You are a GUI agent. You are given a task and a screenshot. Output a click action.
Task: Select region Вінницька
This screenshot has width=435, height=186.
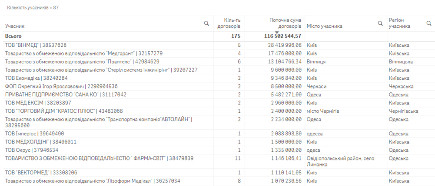click(x=401, y=62)
